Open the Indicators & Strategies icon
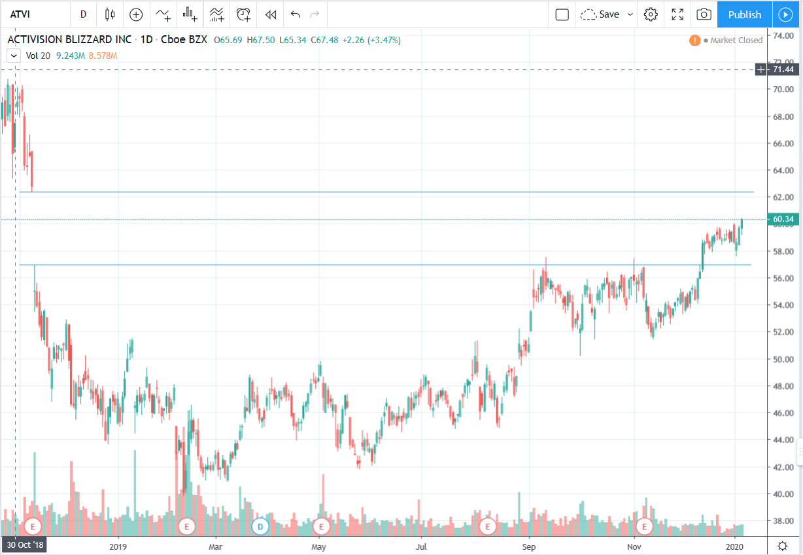Image resolution: width=803 pixels, height=555 pixels. click(x=163, y=14)
